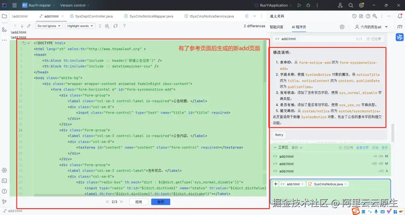Viewport: 405px width, 215px height.
Task: Switch to the first .\add.html tab
Action: [x=19, y=16]
